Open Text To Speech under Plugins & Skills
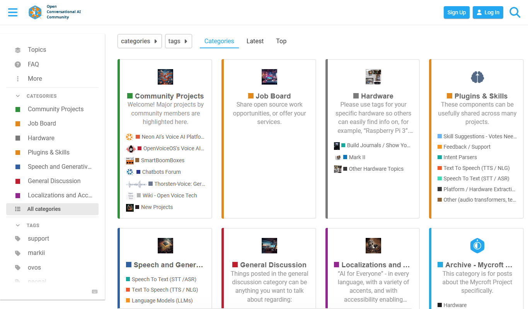The height and width of the screenshot is (309, 528). coord(477,168)
